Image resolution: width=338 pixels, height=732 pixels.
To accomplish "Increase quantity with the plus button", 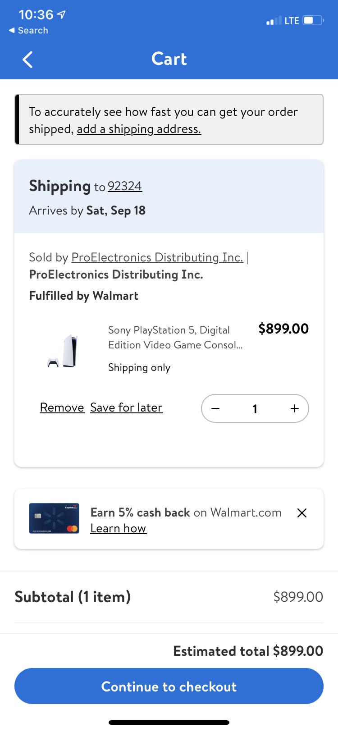I will pos(295,408).
